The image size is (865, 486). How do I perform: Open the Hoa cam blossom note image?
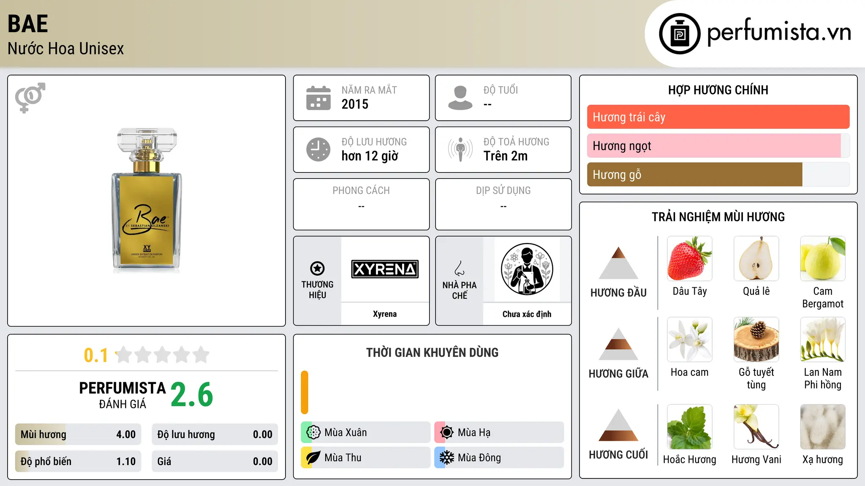pyautogui.click(x=690, y=340)
